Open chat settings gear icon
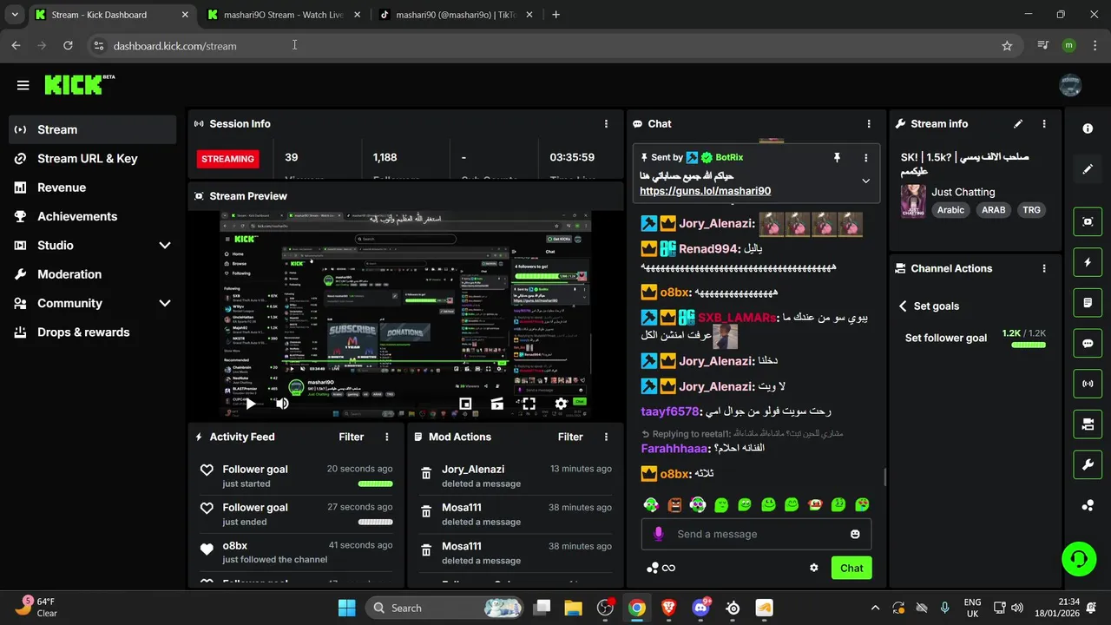 click(x=814, y=568)
